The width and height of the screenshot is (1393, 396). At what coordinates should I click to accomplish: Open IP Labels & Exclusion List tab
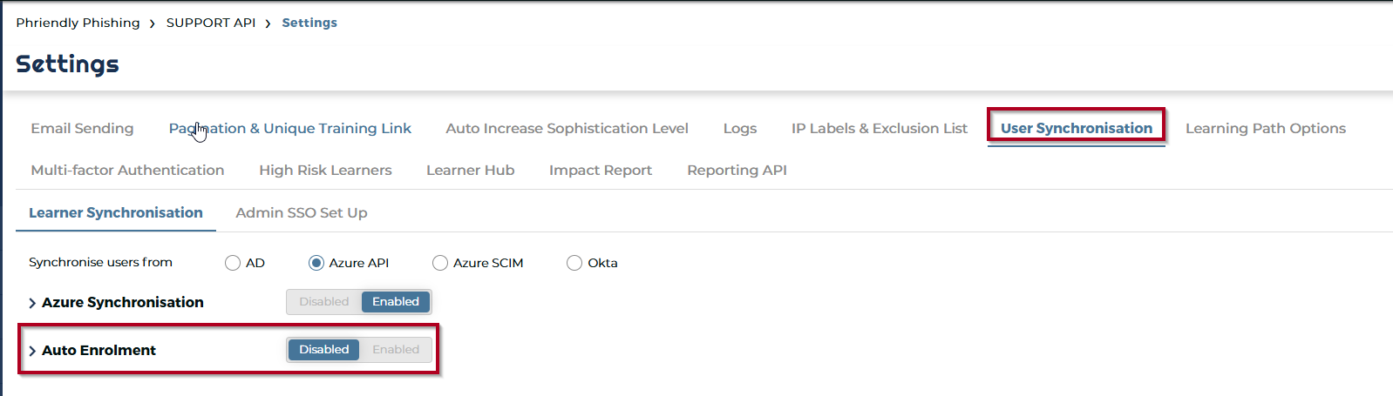tap(880, 128)
